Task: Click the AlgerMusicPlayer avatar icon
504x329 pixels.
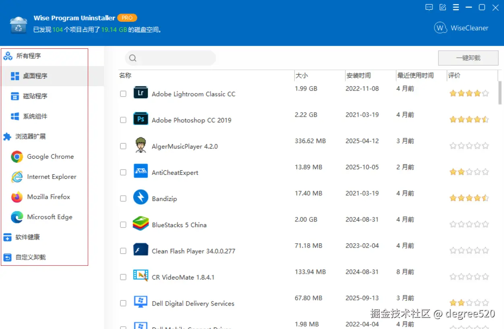Action: coord(140,145)
